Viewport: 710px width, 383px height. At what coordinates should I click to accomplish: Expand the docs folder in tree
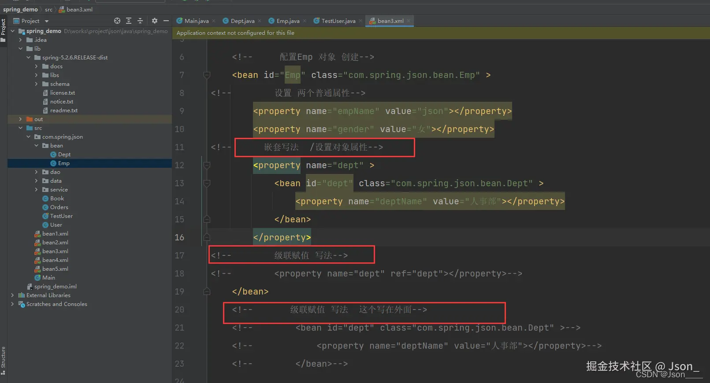[36, 66]
